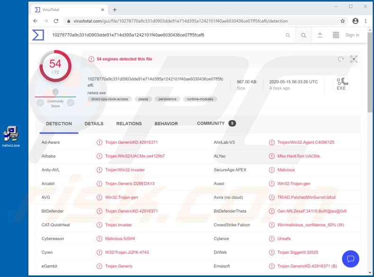The image size is (374, 277).
Task: Open Chrome three-dot menu
Action: [x=365, y=21]
